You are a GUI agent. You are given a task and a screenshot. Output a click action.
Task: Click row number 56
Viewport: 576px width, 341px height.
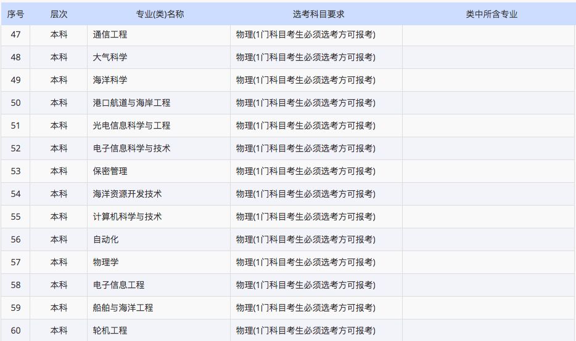click(x=15, y=239)
